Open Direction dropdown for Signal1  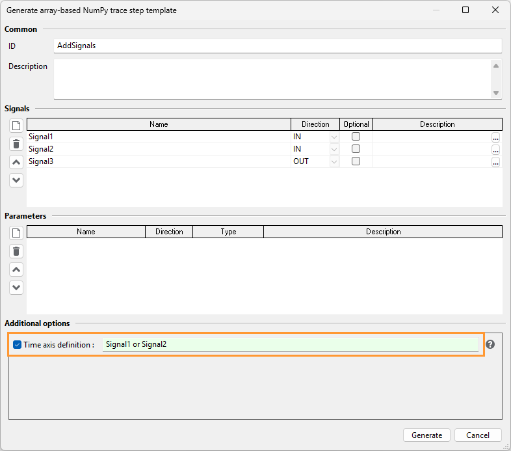[x=334, y=137]
